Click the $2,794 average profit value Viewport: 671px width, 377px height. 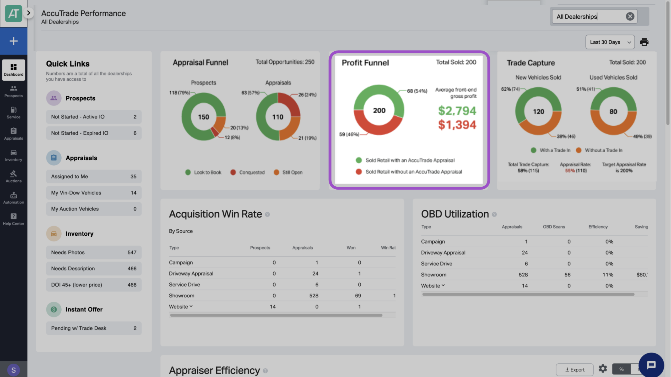(457, 111)
